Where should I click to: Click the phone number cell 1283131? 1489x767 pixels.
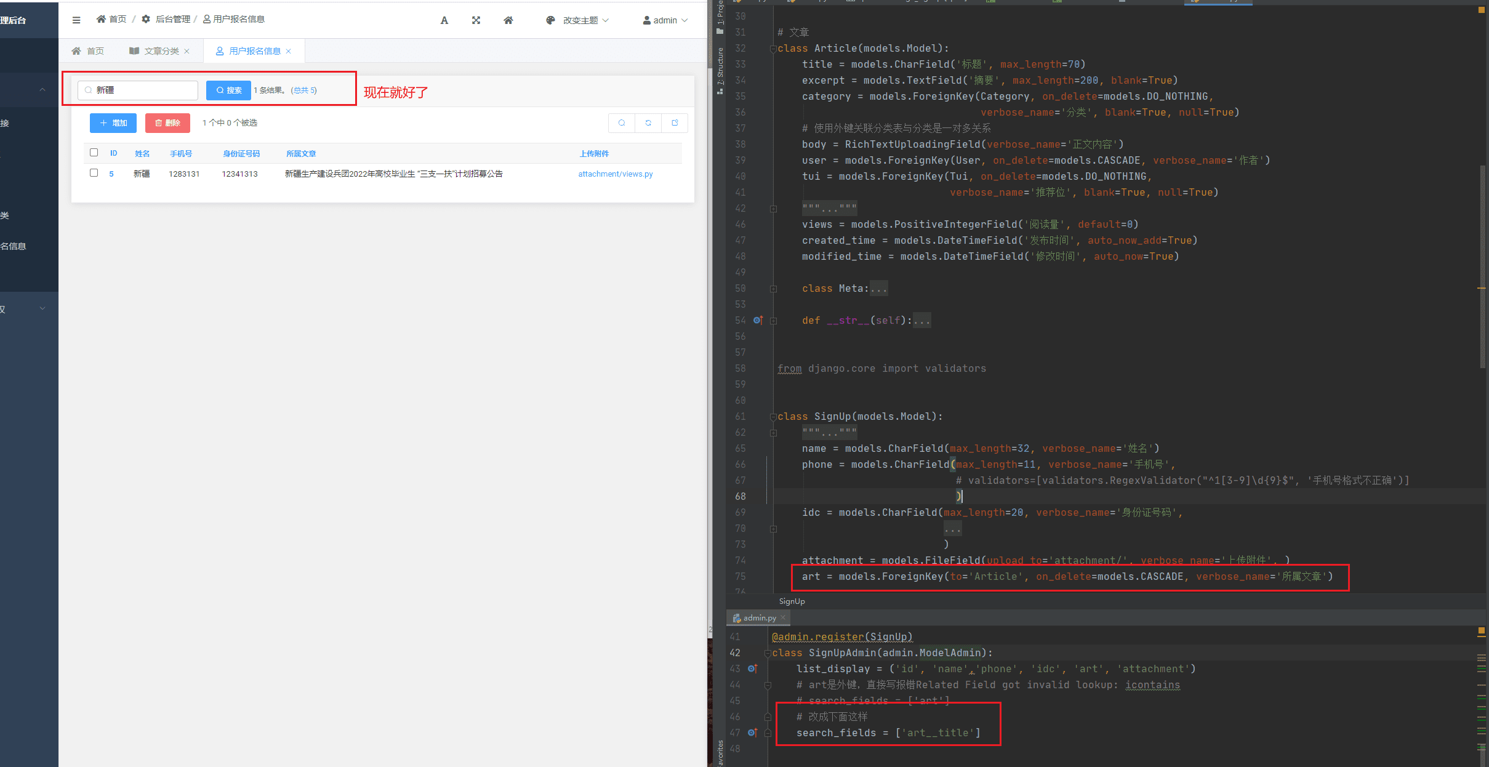coord(184,174)
